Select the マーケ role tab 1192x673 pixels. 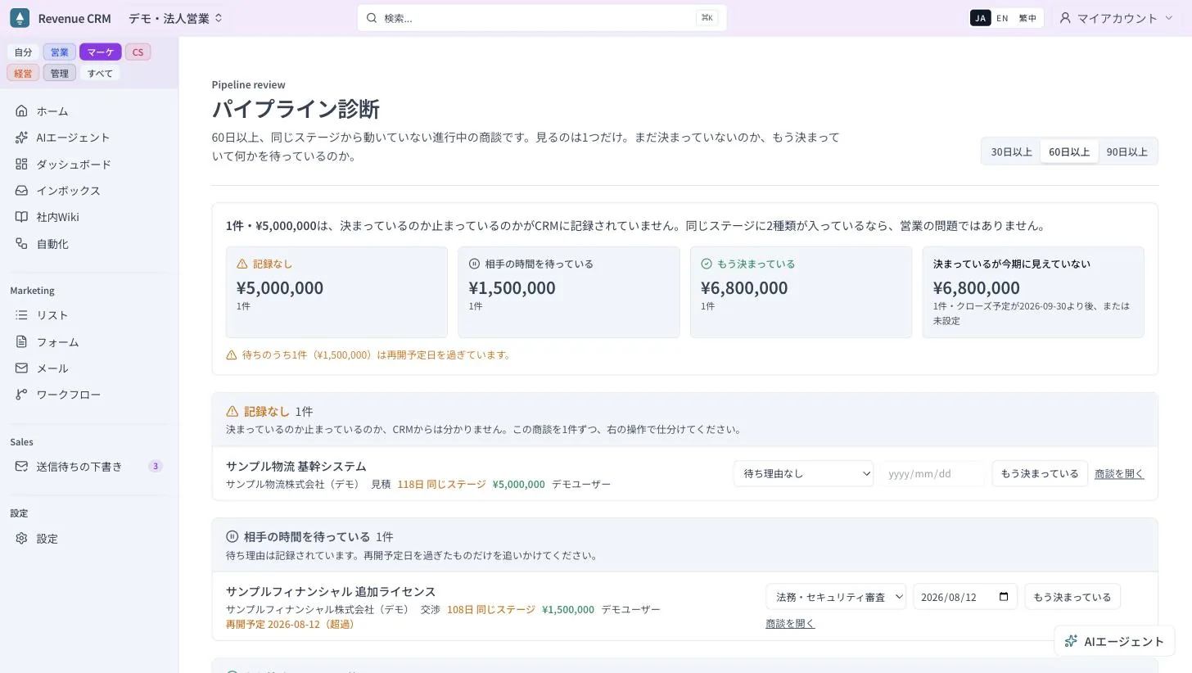tap(101, 52)
